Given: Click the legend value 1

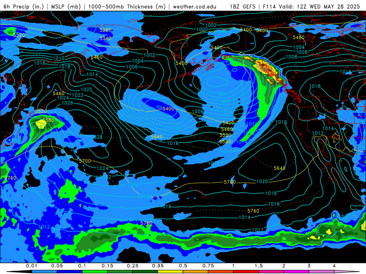Looking at the screenshot, I should pos(233,266).
